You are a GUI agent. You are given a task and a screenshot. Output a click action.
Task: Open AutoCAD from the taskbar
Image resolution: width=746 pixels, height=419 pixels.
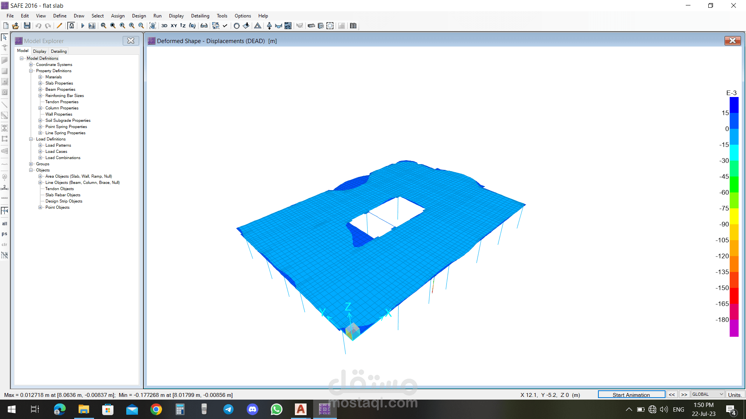[301, 409]
